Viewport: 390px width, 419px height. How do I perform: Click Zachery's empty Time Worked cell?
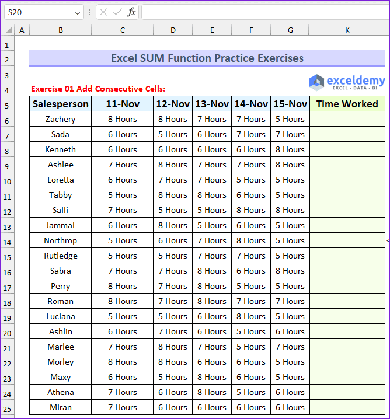pyautogui.click(x=347, y=119)
